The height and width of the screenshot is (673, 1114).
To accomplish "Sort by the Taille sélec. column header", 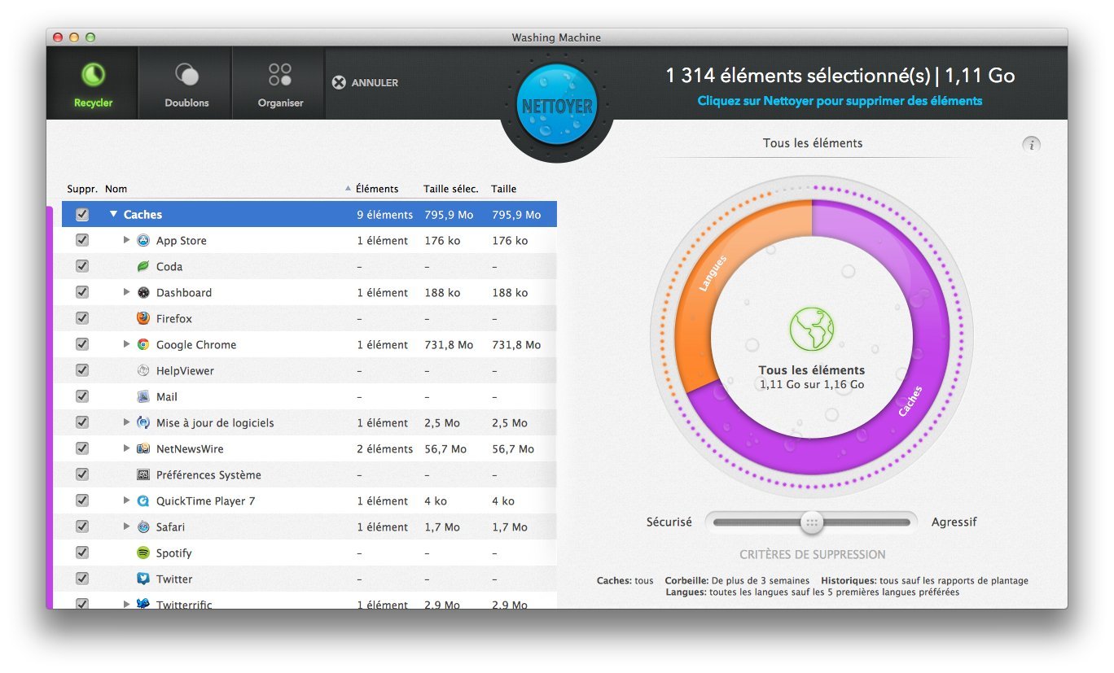I will click(451, 189).
